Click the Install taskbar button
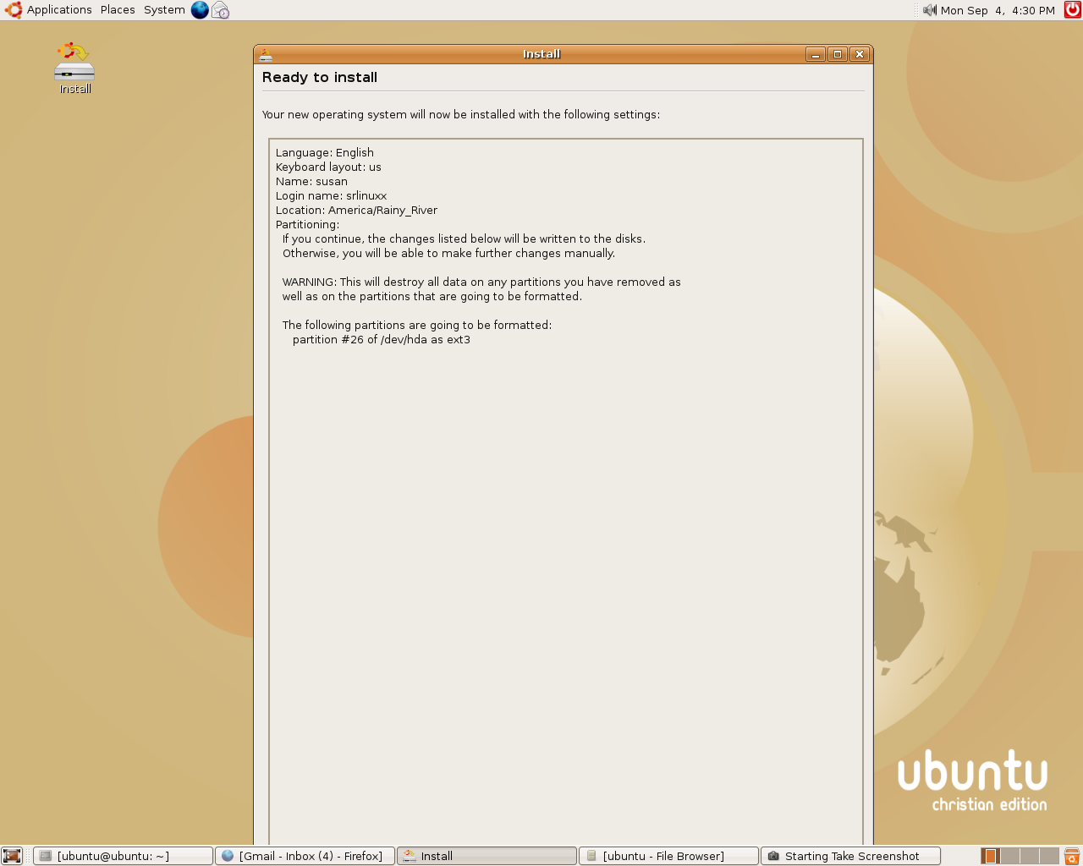The image size is (1083, 866). pos(487,856)
